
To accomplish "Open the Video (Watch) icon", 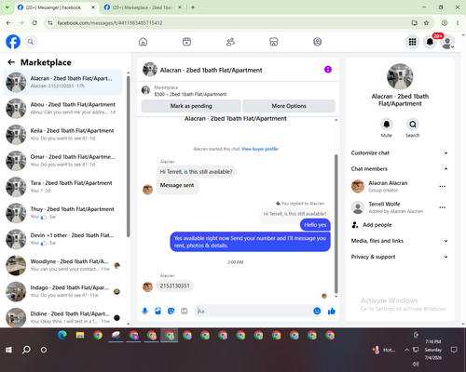I will (186, 42).
